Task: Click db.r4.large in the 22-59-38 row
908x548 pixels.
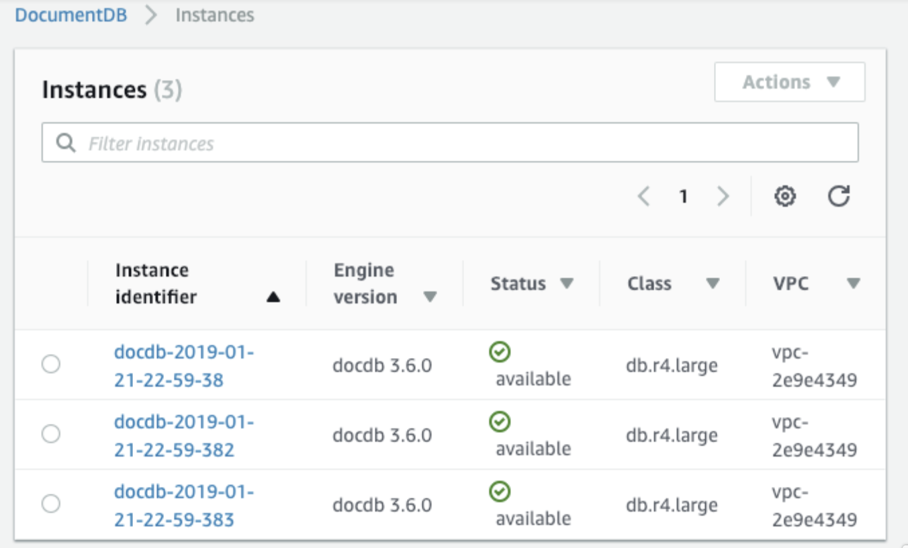Action: coord(672,366)
